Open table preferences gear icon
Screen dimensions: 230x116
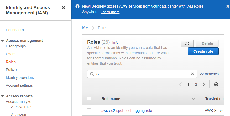[216, 84]
